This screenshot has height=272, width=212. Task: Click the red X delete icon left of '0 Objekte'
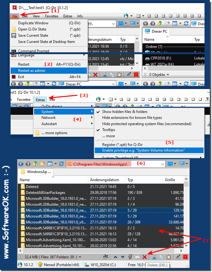(x=95, y=75)
